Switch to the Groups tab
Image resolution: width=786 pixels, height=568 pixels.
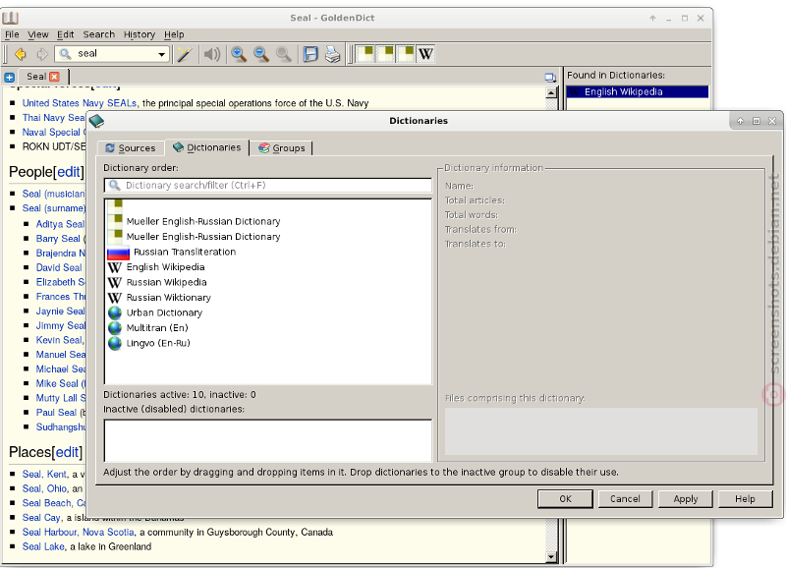[281, 147]
